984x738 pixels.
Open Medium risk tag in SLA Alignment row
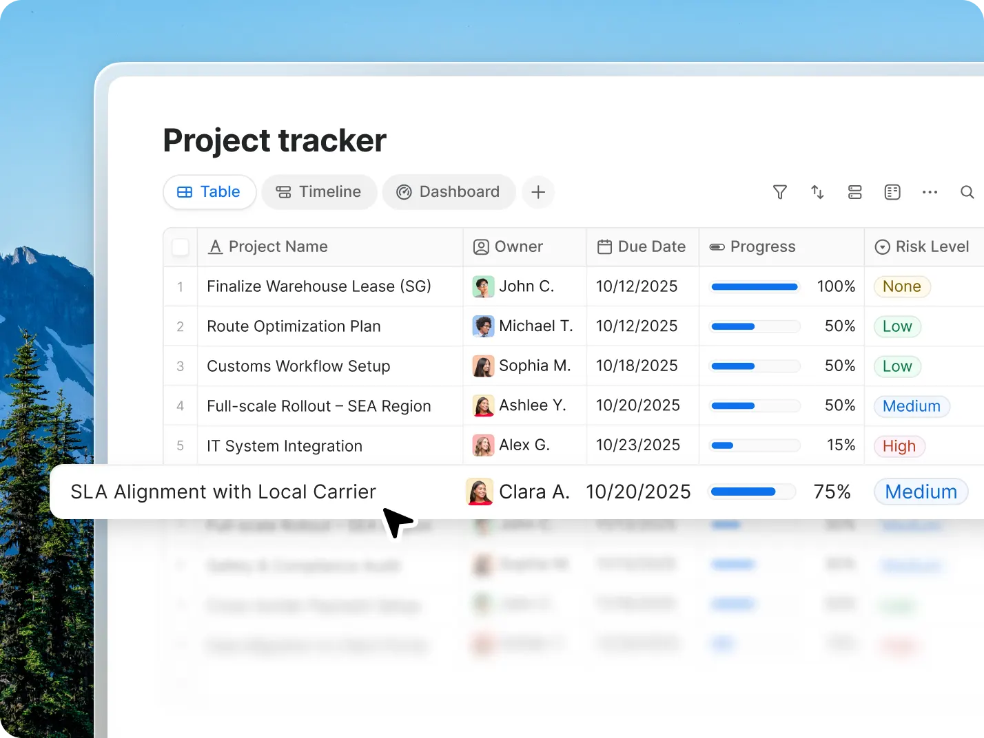pos(921,492)
